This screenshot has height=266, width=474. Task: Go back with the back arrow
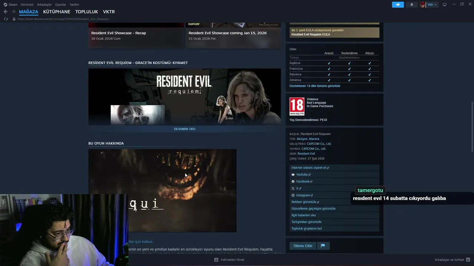tap(6, 12)
